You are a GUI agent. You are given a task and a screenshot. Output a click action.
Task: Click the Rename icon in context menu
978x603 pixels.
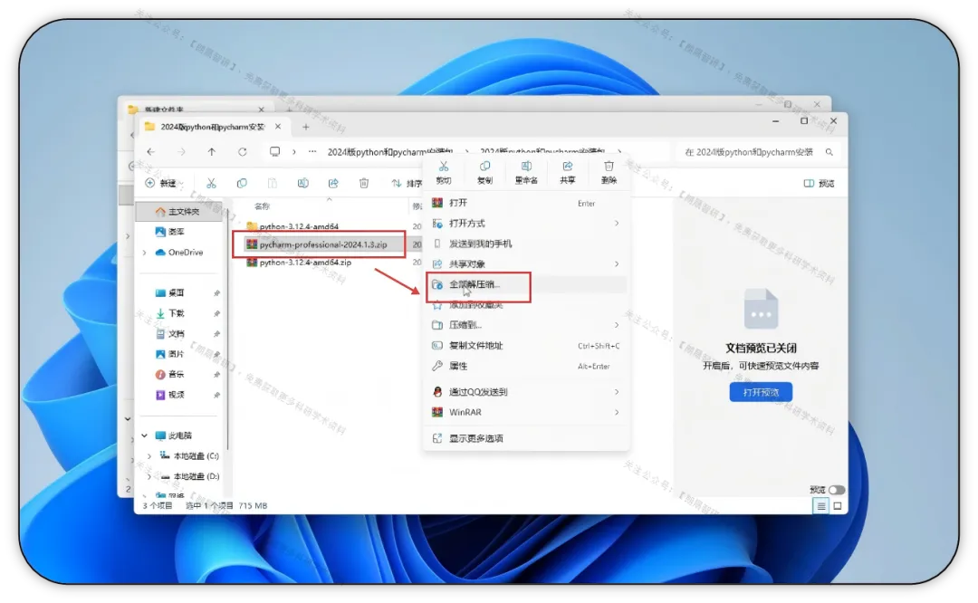[526, 167]
